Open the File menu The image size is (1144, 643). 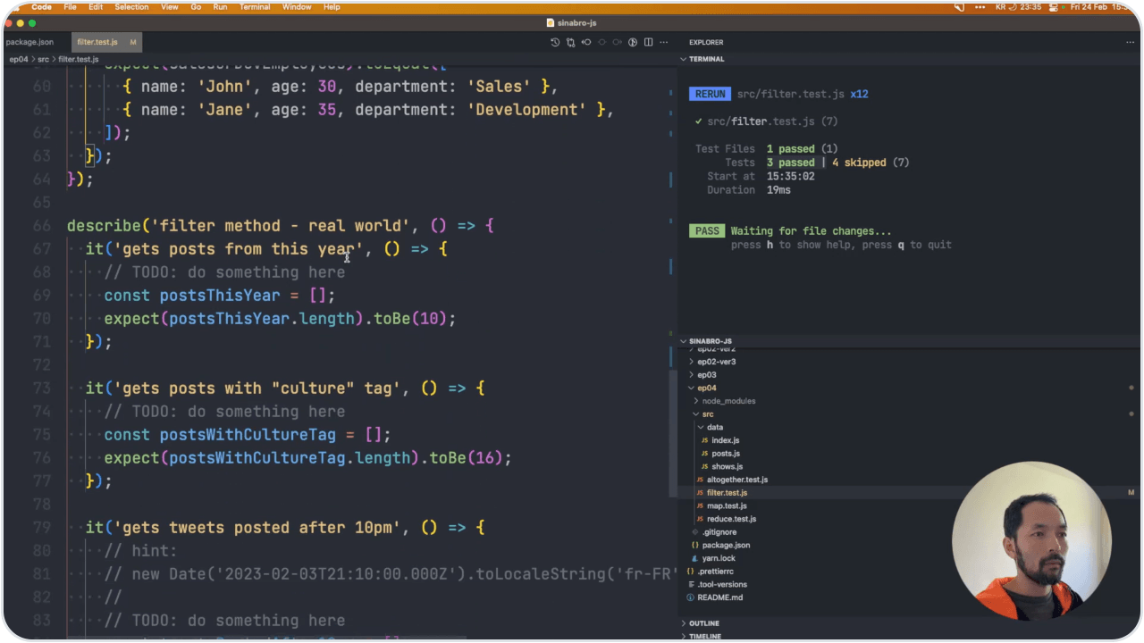[70, 7]
